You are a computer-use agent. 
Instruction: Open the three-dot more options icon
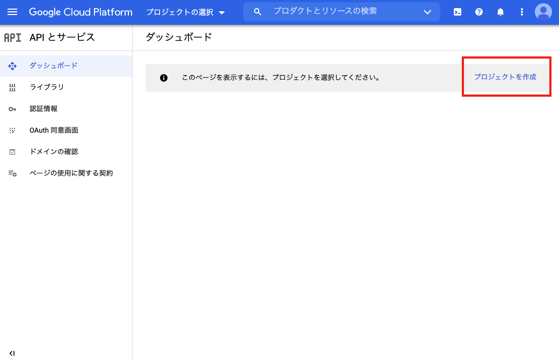coord(521,11)
